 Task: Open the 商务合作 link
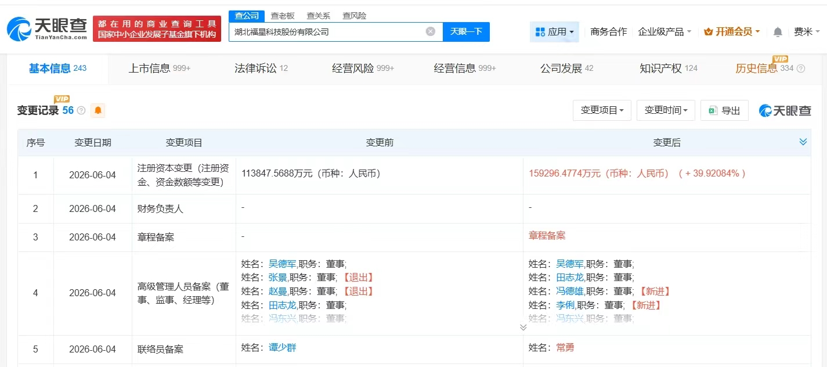coord(609,32)
